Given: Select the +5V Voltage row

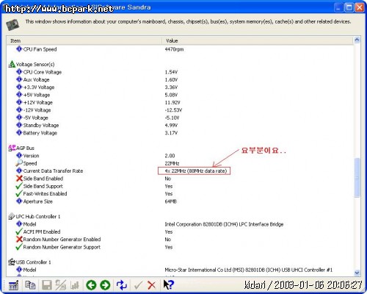Looking at the screenshot, I should tap(181, 95).
